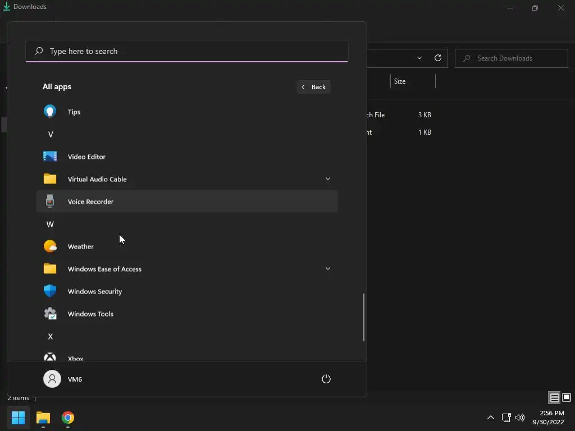The height and width of the screenshot is (431, 575).
Task: Click the VM6 user avatar icon
Action: click(x=52, y=379)
